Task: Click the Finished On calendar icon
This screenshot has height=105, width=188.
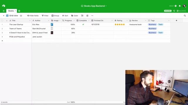Action: click(x=92, y=20)
